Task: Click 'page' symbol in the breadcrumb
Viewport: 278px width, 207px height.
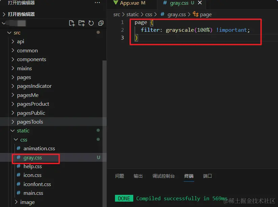Action: click(x=206, y=15)
